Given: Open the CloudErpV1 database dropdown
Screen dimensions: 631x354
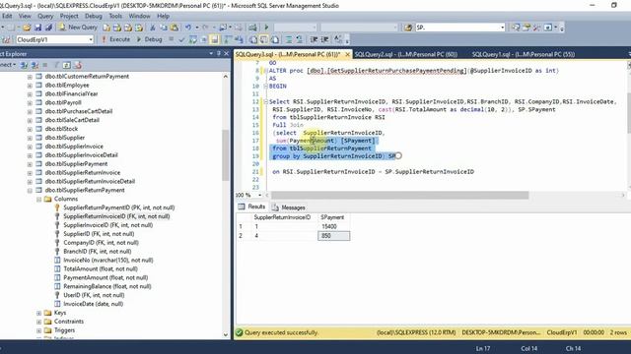Looking at the screenshot, I should pos(91,39).
